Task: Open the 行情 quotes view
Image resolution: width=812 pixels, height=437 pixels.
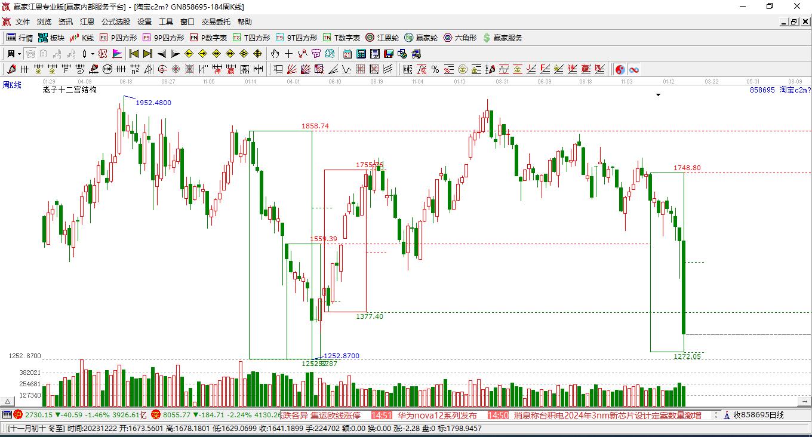Action: point(19,38)
